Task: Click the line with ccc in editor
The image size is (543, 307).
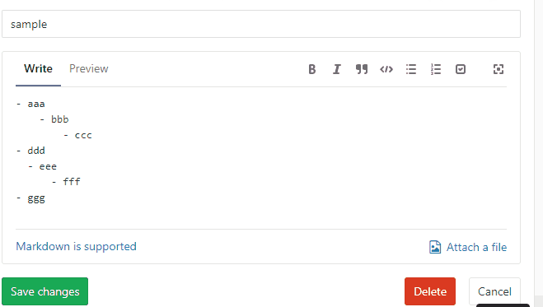Action: click(78, 135)
